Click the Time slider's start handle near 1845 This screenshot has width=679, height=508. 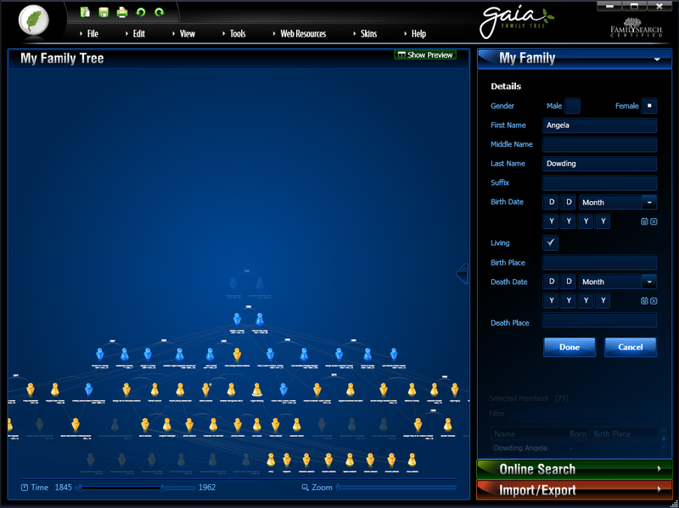tap(80, 488)
